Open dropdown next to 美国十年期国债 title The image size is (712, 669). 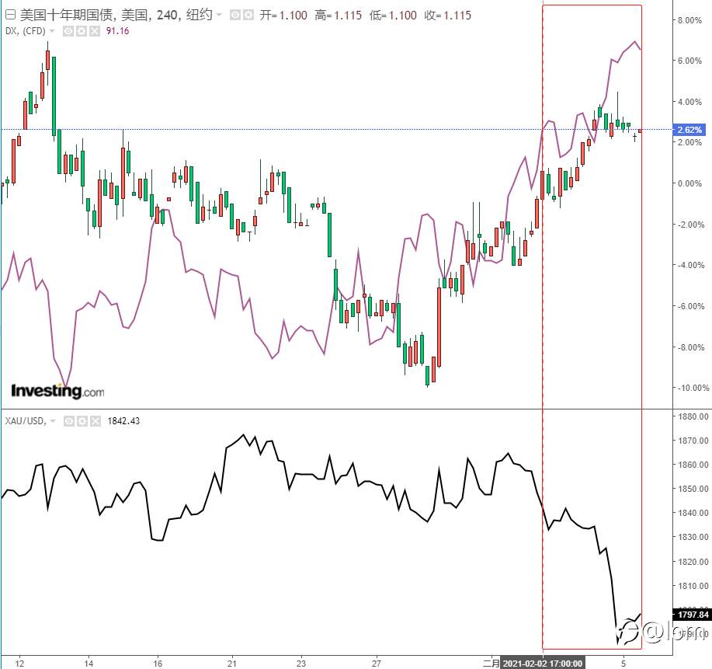point(219,15)
